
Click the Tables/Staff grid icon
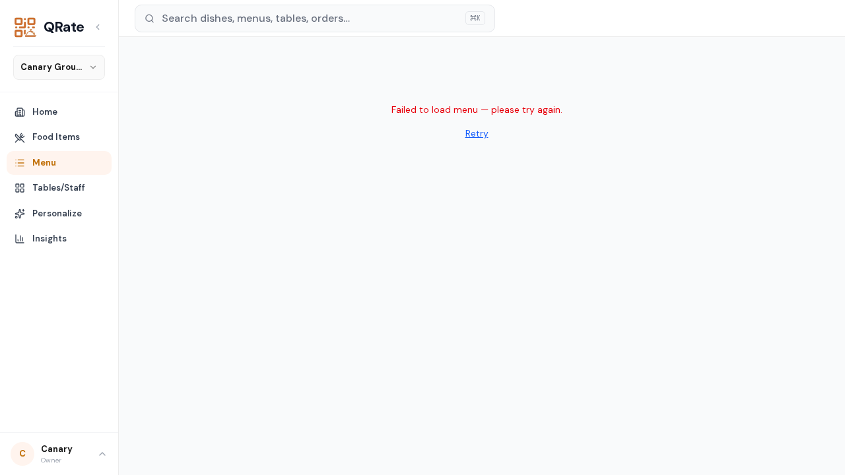coord(20,188)
